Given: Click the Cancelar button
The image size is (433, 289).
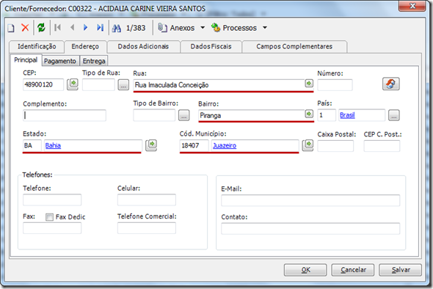Looking at the screenshot, I should (353, 270).
